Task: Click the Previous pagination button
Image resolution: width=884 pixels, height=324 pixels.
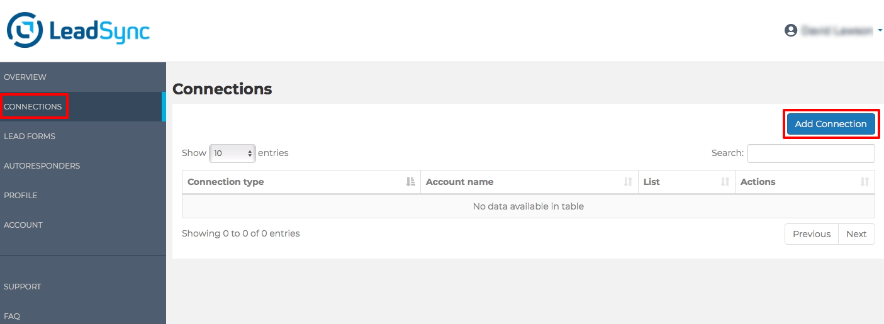Action: click(811, 234)
